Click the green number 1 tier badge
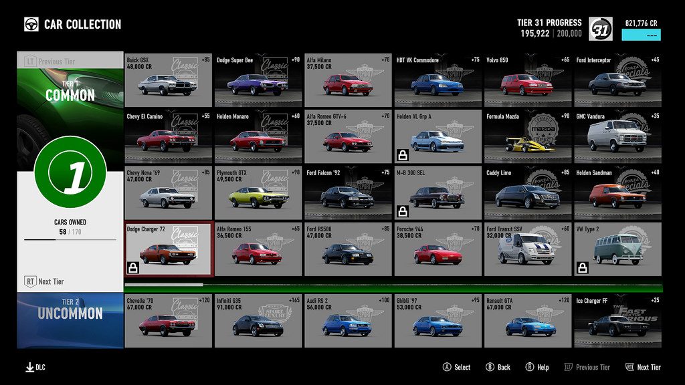Image resolution: width=685 pixels, height=385 pixels. point(70,172)
